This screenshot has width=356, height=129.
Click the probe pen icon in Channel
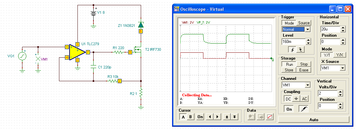tap(303, 109)
